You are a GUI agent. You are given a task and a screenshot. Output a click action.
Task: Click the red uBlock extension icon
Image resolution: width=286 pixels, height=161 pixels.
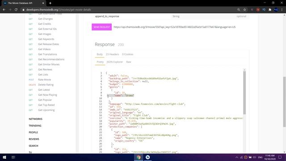pyautogui.click(x=258, y=10)
